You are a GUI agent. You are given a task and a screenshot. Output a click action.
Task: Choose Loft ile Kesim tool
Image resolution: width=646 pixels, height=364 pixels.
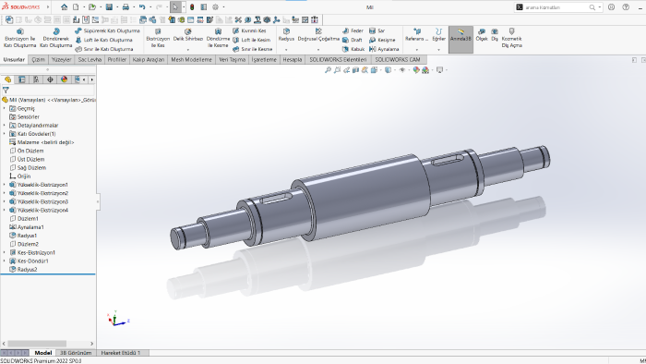click(251, 40)
